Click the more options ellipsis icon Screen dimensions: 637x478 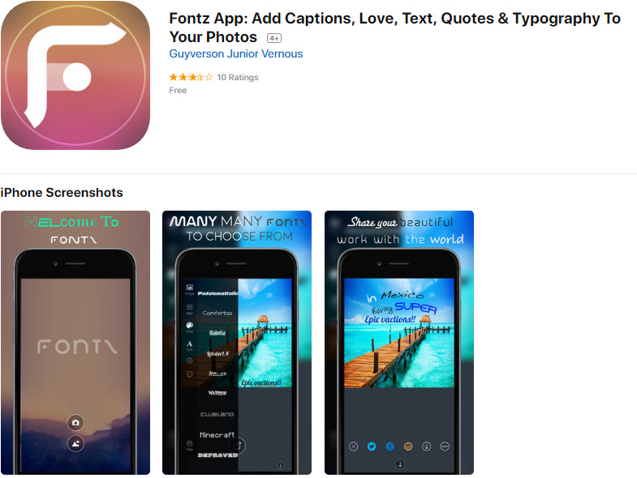tap(445, 446)
